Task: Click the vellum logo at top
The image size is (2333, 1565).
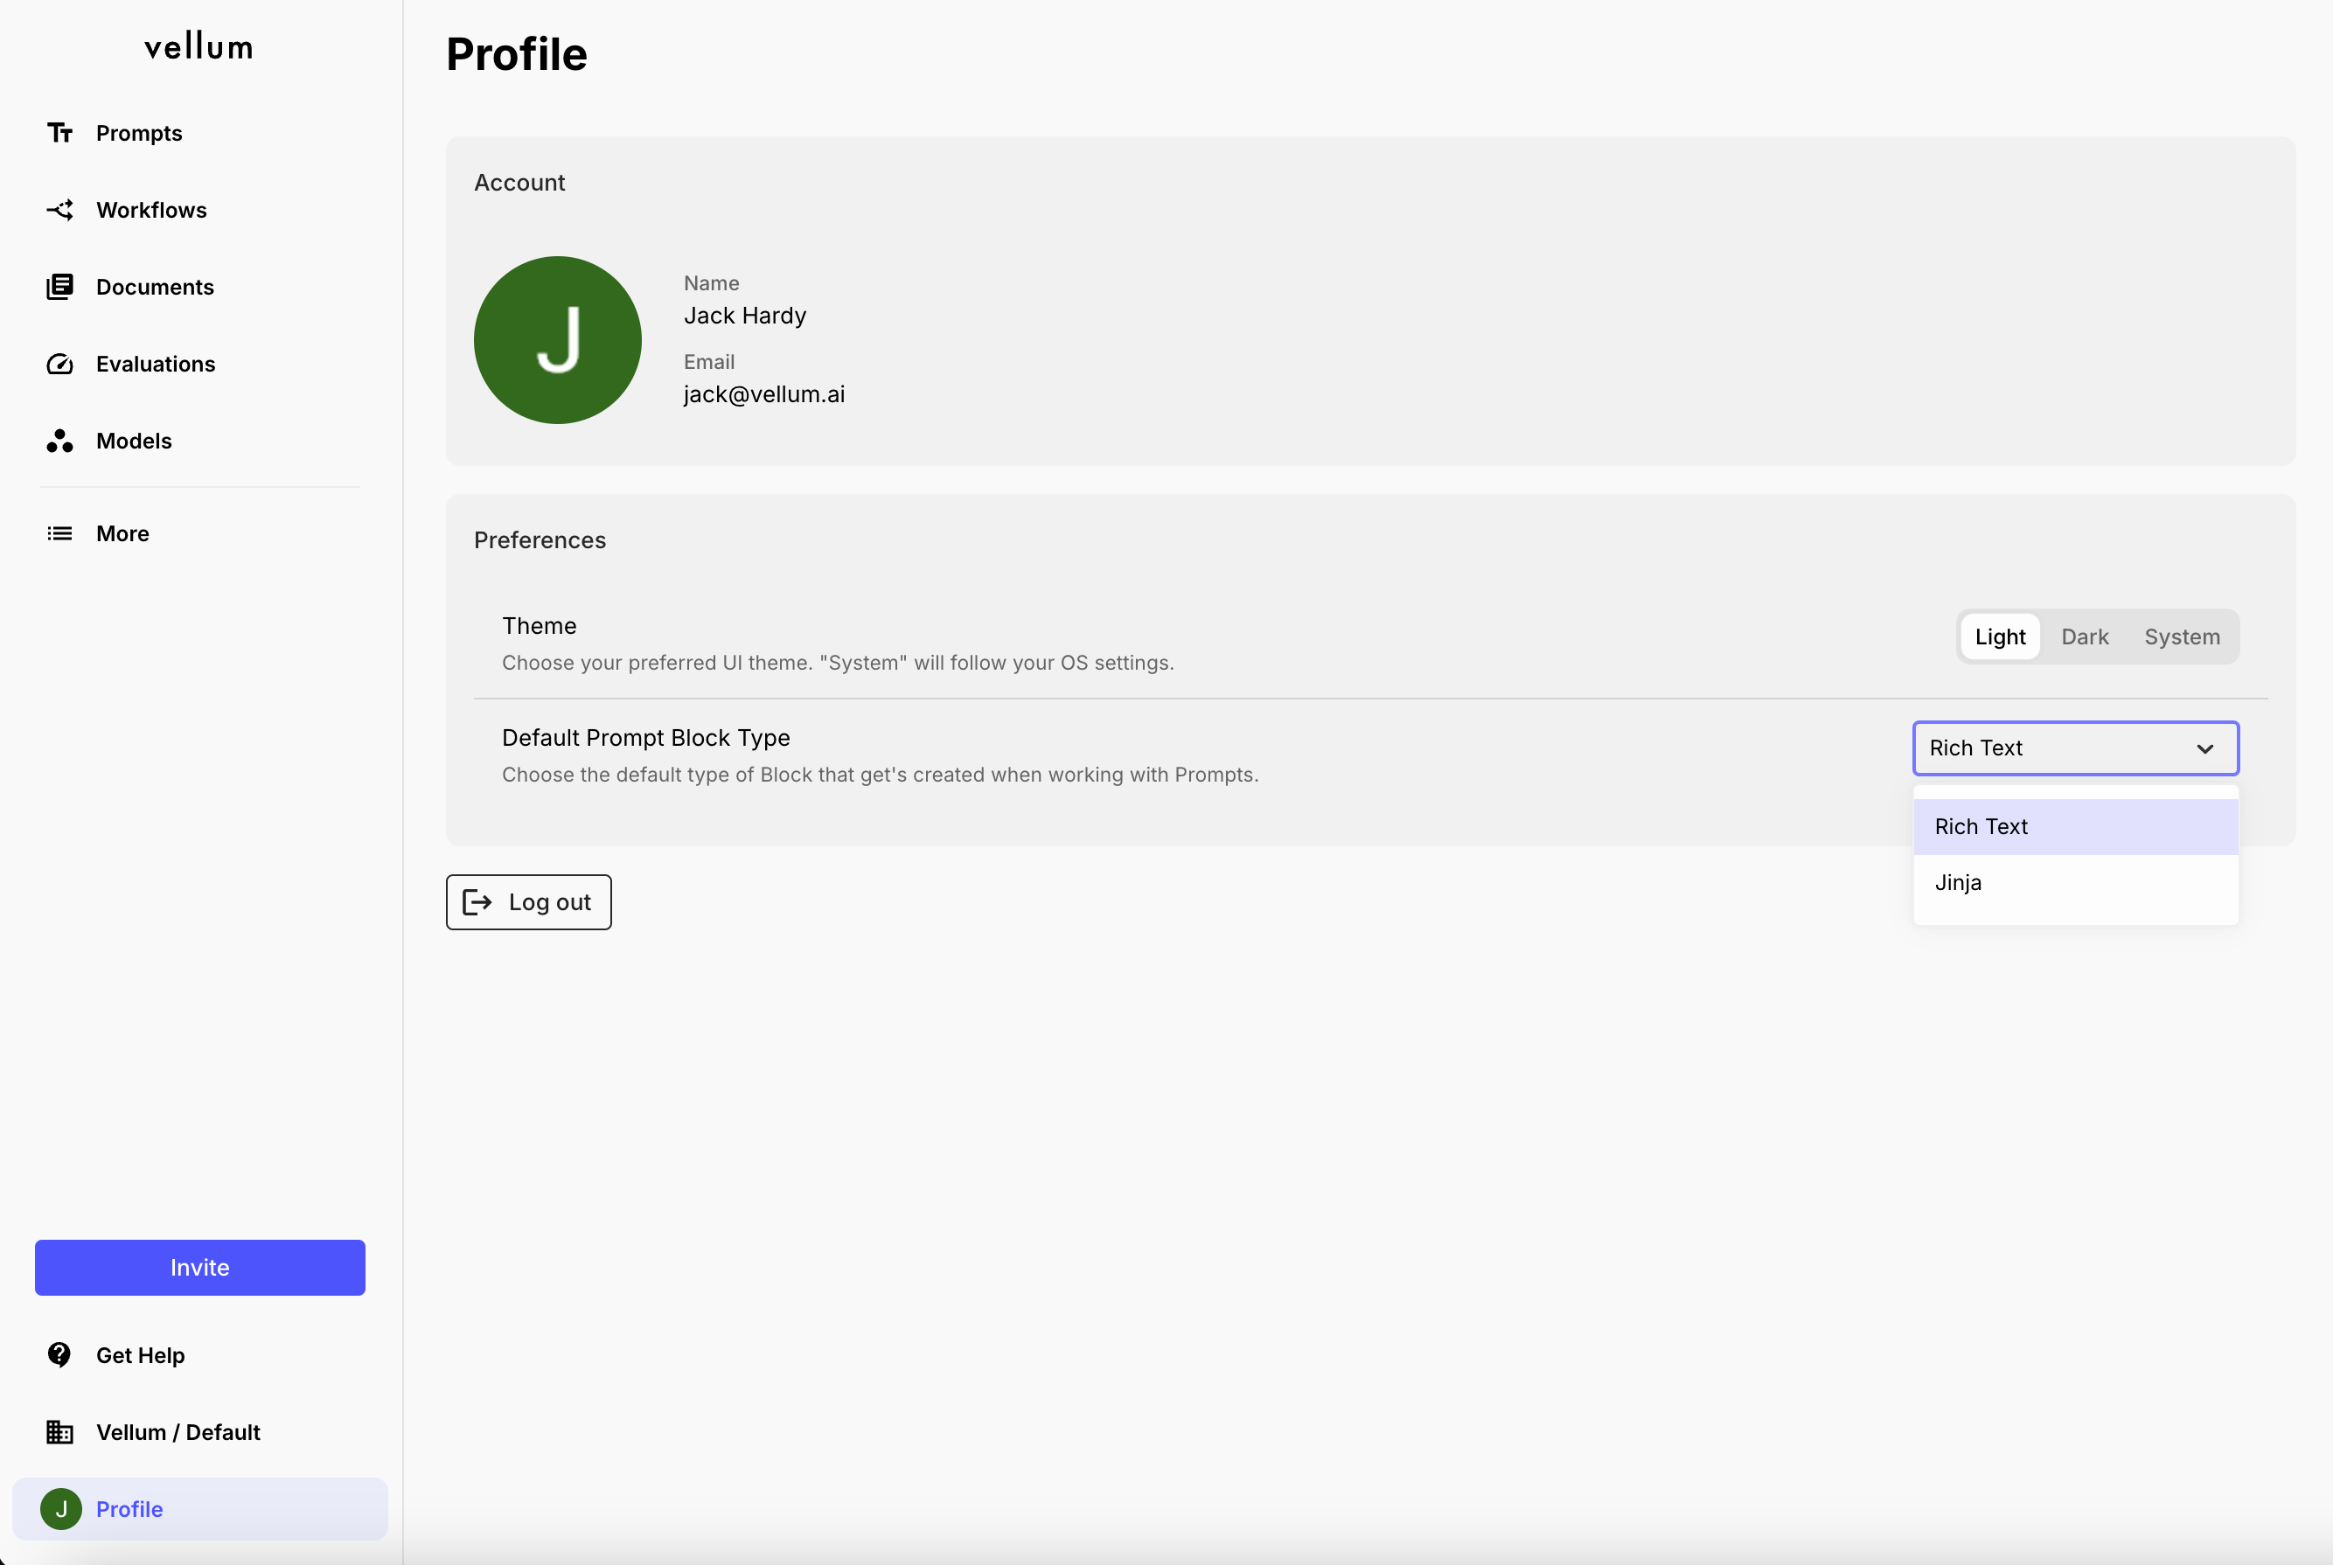Action: (x=198, y=47)
